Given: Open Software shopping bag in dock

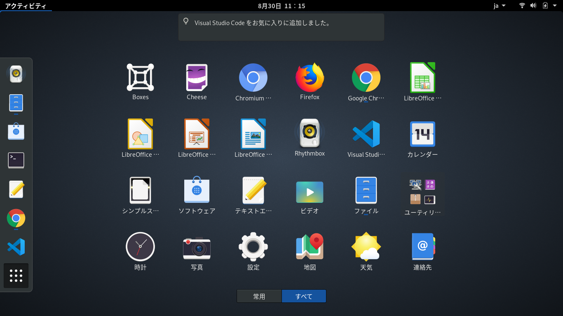Looking at the screenshot, I should coord(16,132).
